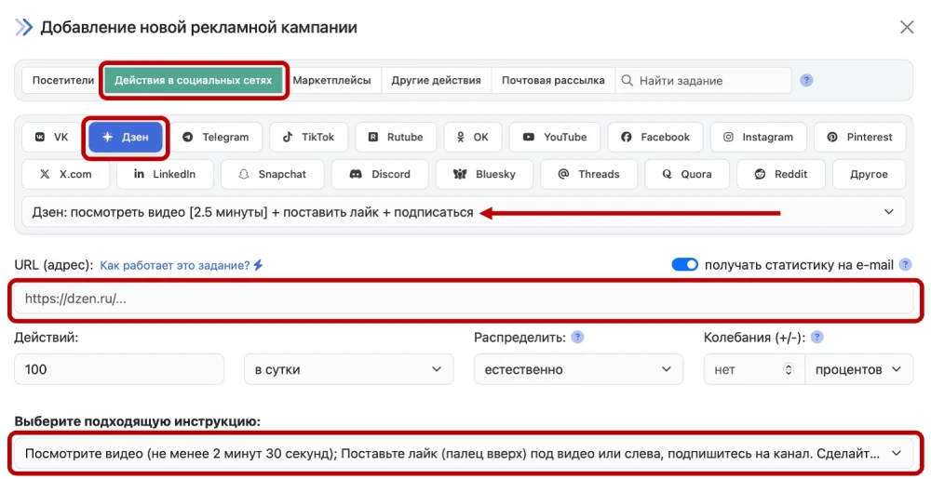Open the Другое platforms option
Viewport: 931px width, 479px height.
point(870,174)
